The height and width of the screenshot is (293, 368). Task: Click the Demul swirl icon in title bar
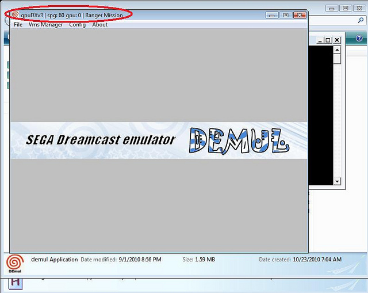pyautogui.click(x=15, y=14)
